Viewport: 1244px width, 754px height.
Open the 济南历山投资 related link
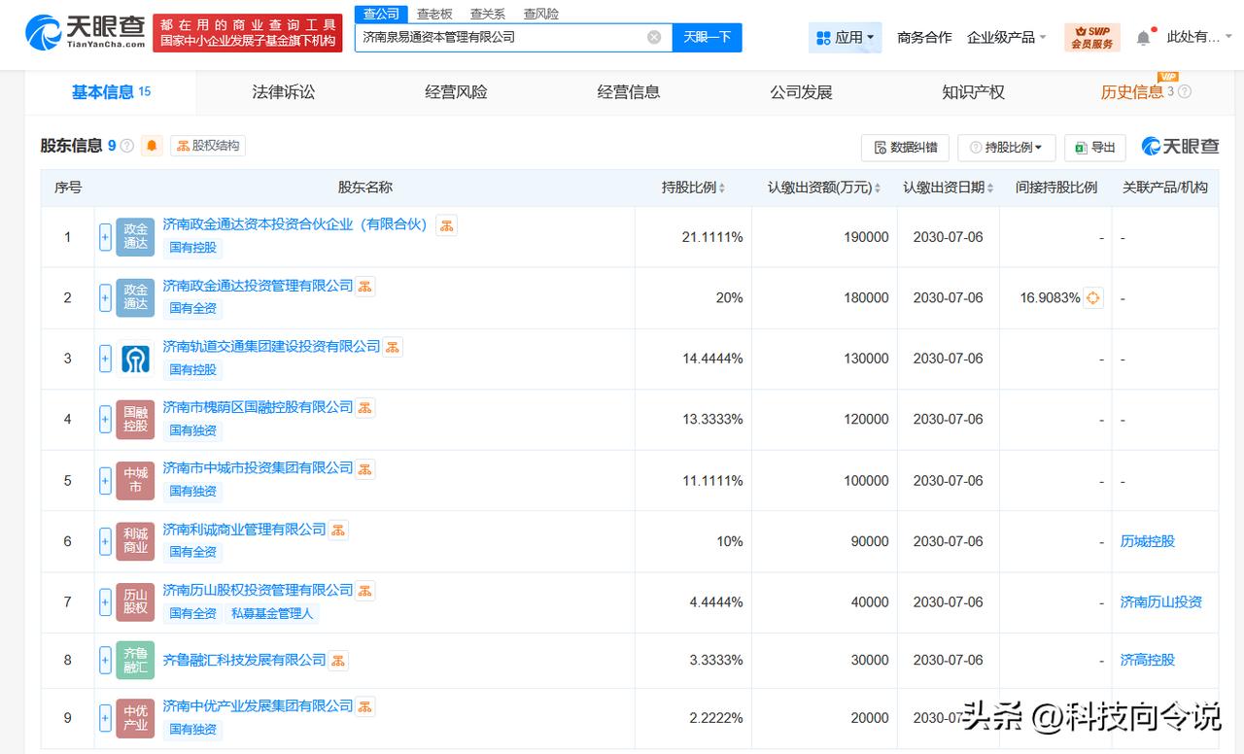coord(1161,602)
